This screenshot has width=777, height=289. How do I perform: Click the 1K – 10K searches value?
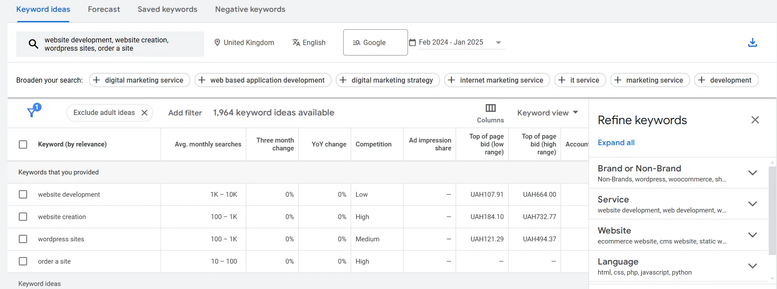point(224,195)
